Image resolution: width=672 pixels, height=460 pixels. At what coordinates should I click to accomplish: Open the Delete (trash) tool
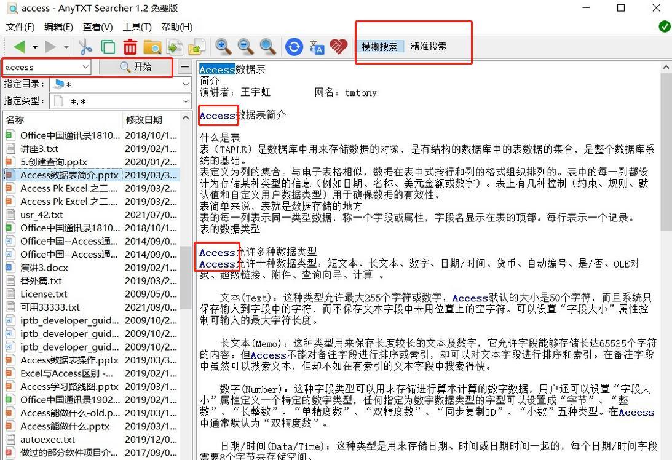(130, 46)
